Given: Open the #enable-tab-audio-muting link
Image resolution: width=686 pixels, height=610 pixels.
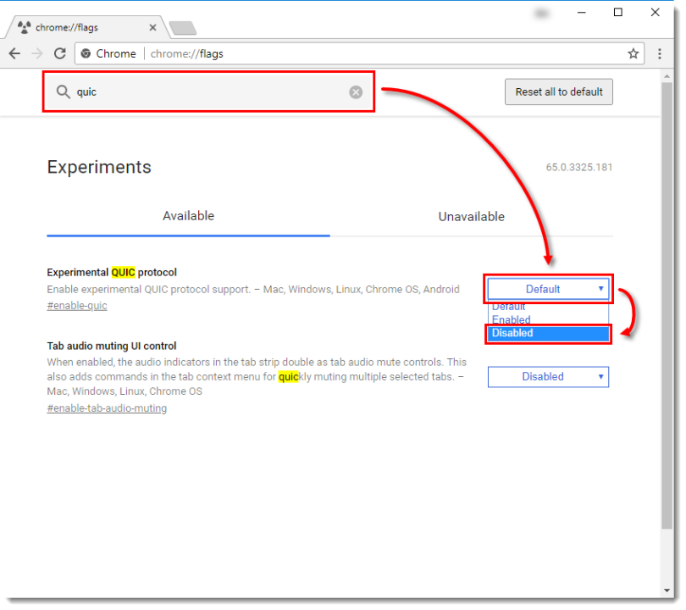Looking at the screenshot, I should 107,408.
